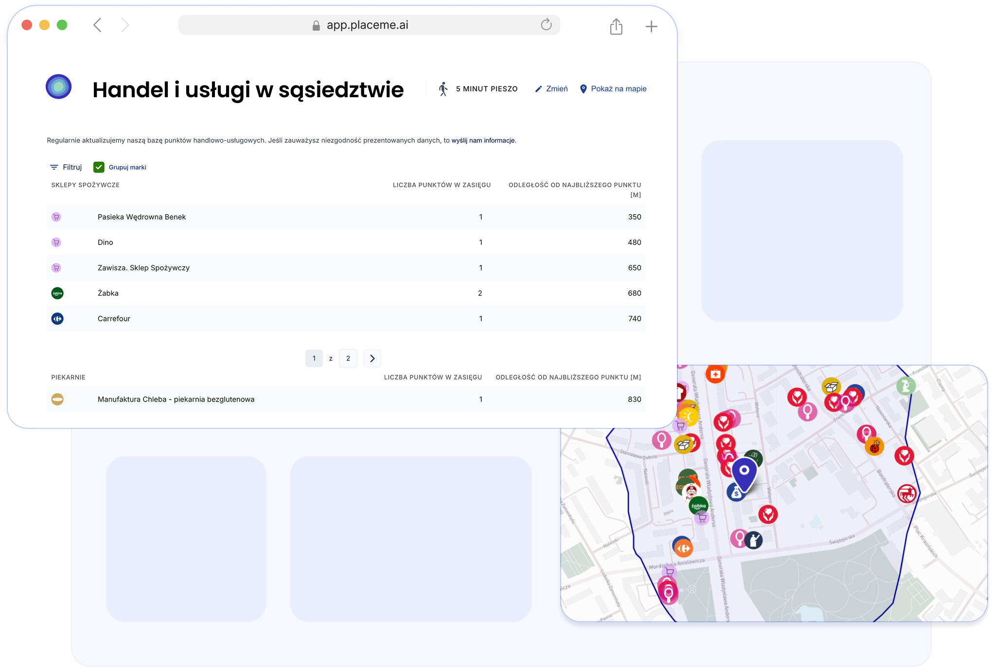
Task: Select the blue location pin on map
Action: [x=744, y=472]
